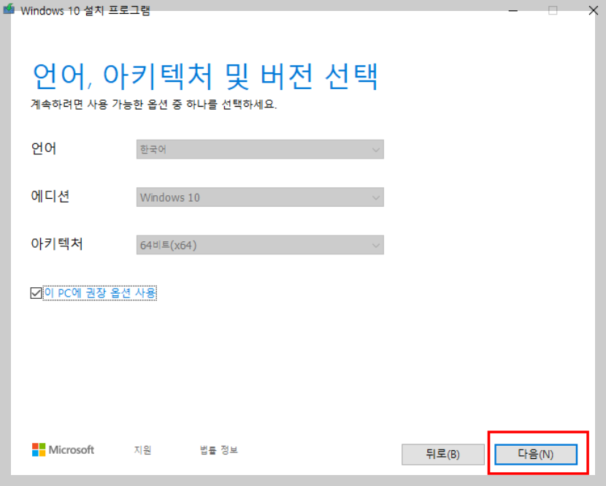Uncheck the '이 PC에 권장 옵션 사용' checkbox
606x486 pixels.
click(36, 293)
